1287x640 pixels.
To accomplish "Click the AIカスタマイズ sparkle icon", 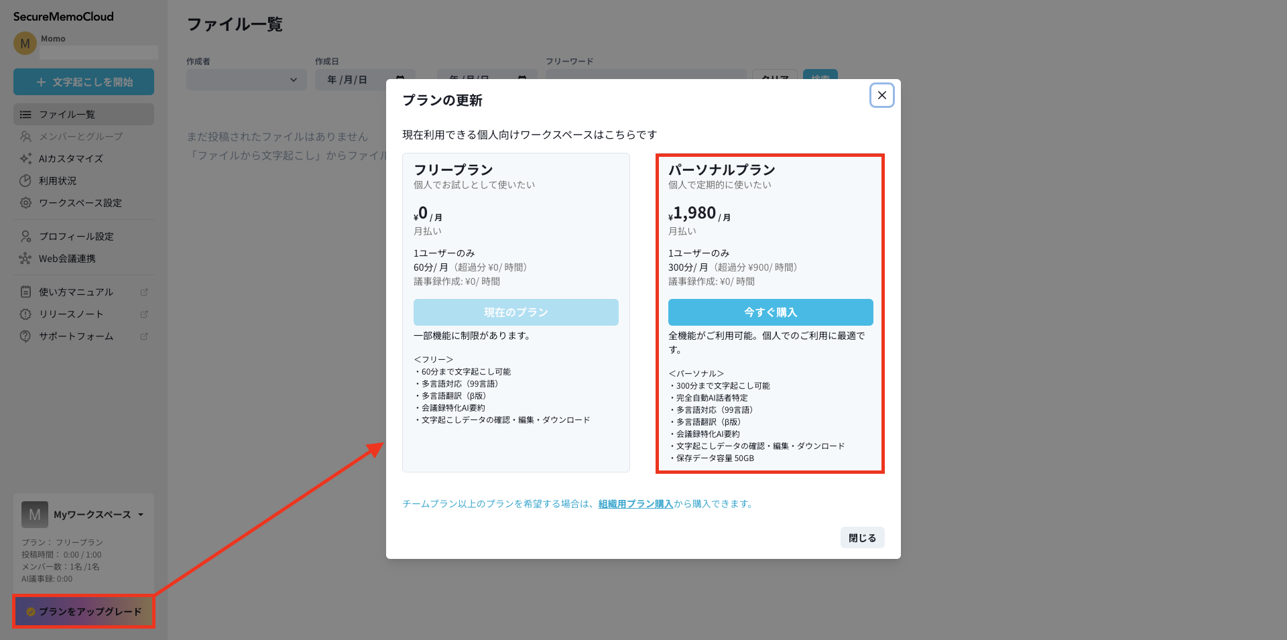I will coord(25,159).
